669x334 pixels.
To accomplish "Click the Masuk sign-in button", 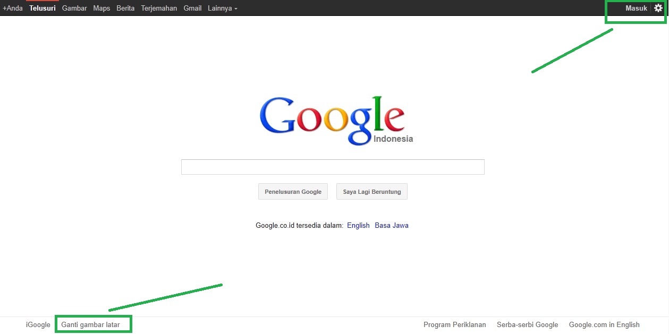I will coord(636,8).
